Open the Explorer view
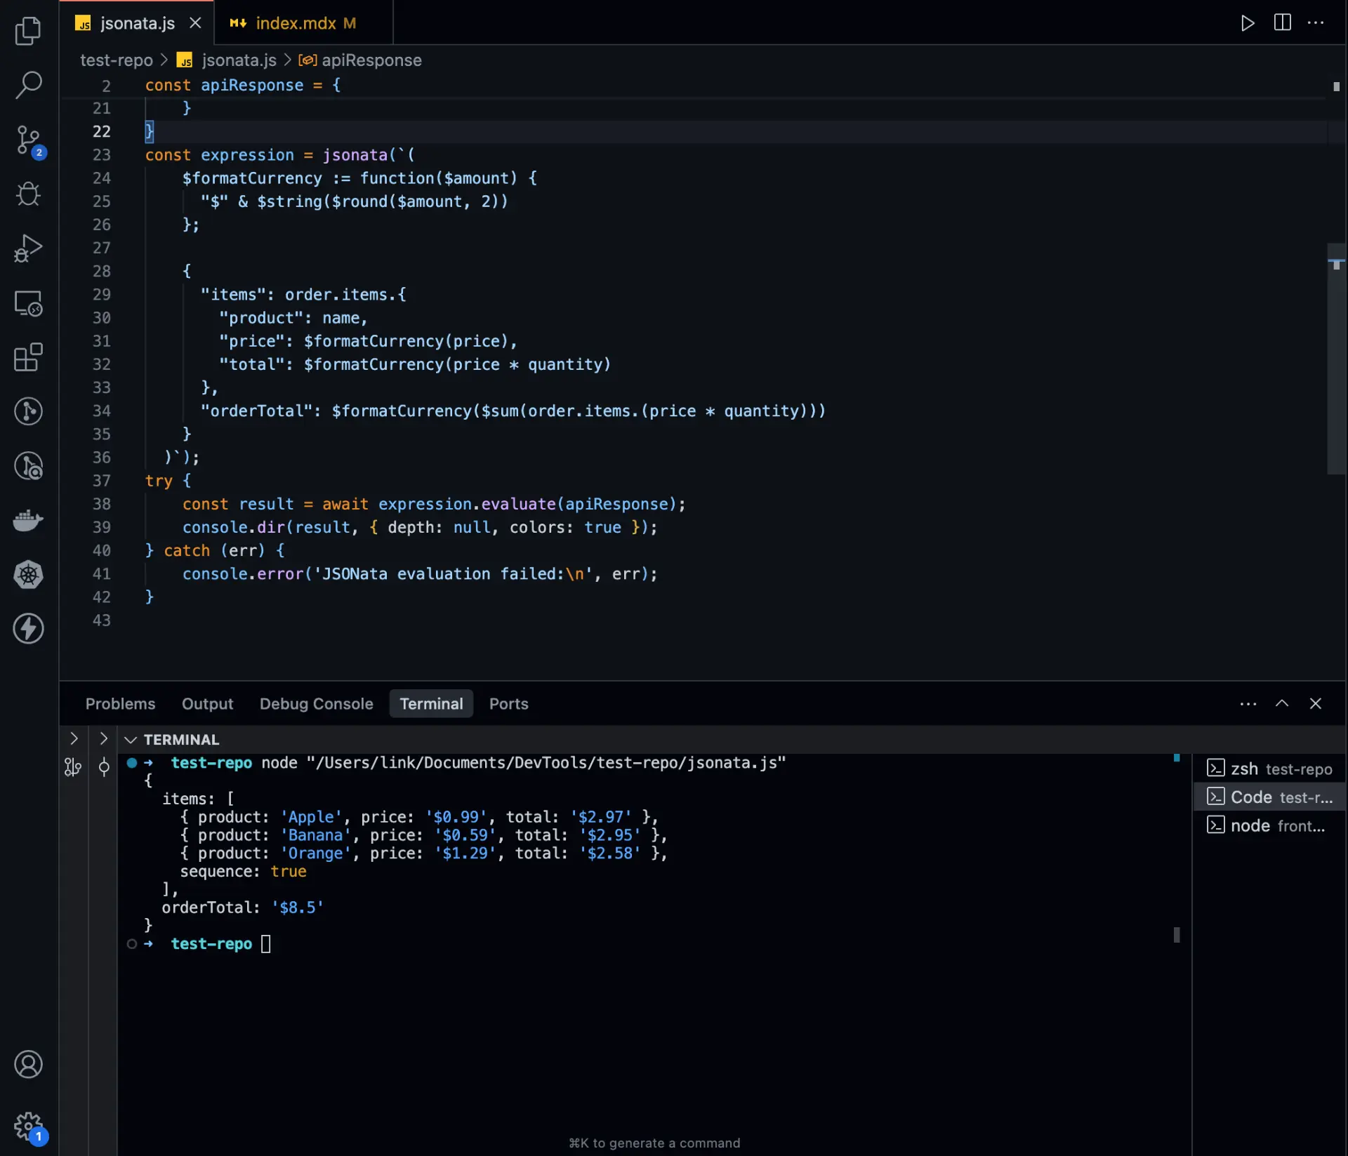 28,31
